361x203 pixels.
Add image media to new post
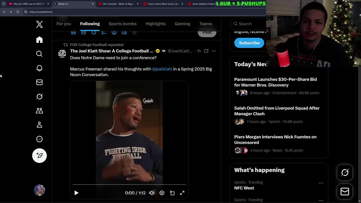click(74, 32)
